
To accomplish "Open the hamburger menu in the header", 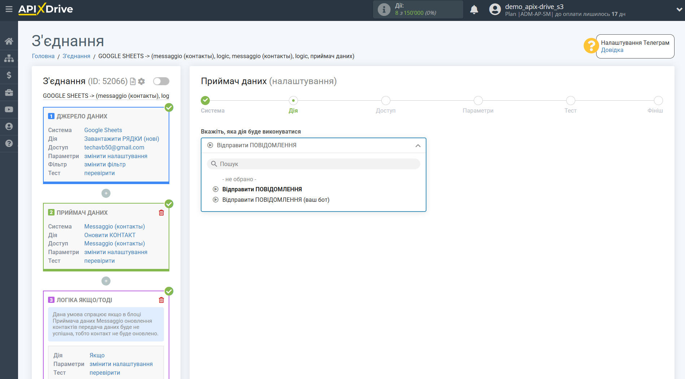I will point(9,9).
